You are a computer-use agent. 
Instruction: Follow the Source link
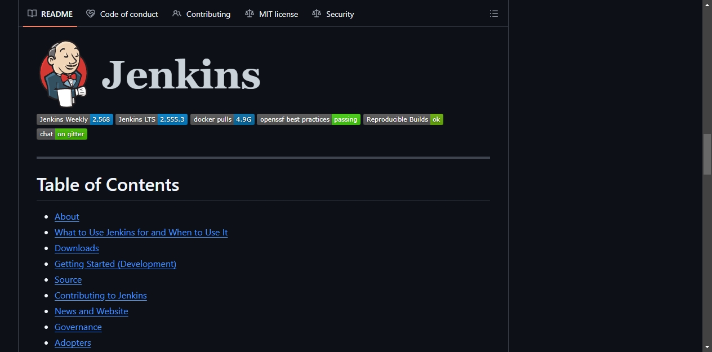pos(68,280)
